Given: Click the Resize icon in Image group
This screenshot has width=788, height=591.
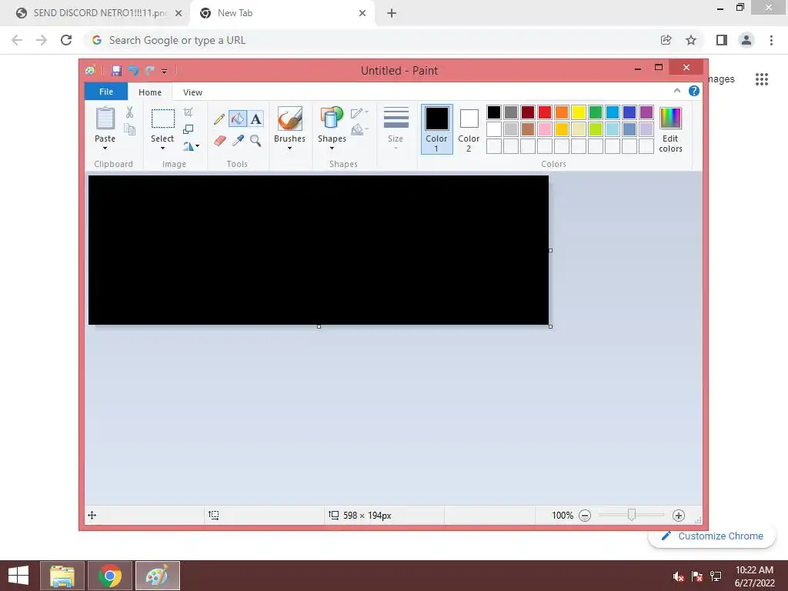Looking at the screenshot, I should 188,129.
